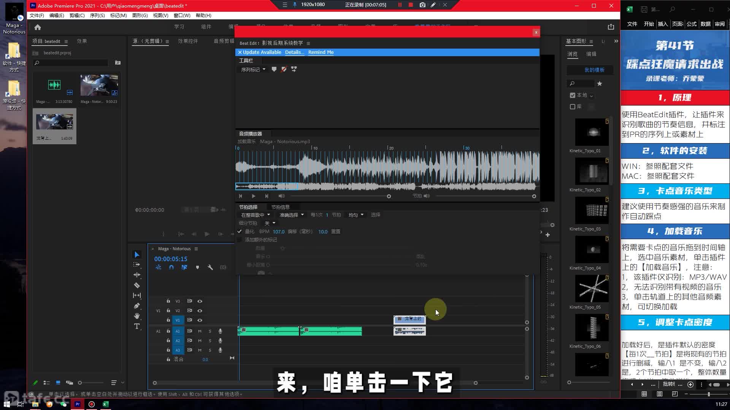Select the Hand tool
The height and width of the screenshot is (410, 730).
tap(137, 316)
